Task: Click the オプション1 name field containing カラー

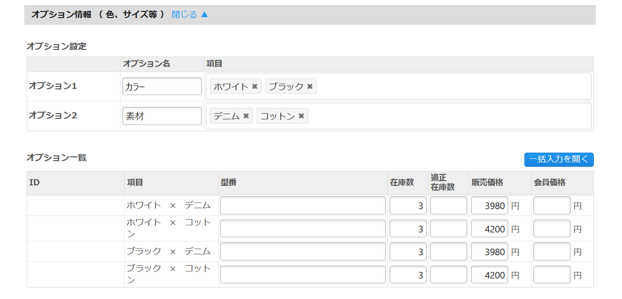Action: (162, 87)
